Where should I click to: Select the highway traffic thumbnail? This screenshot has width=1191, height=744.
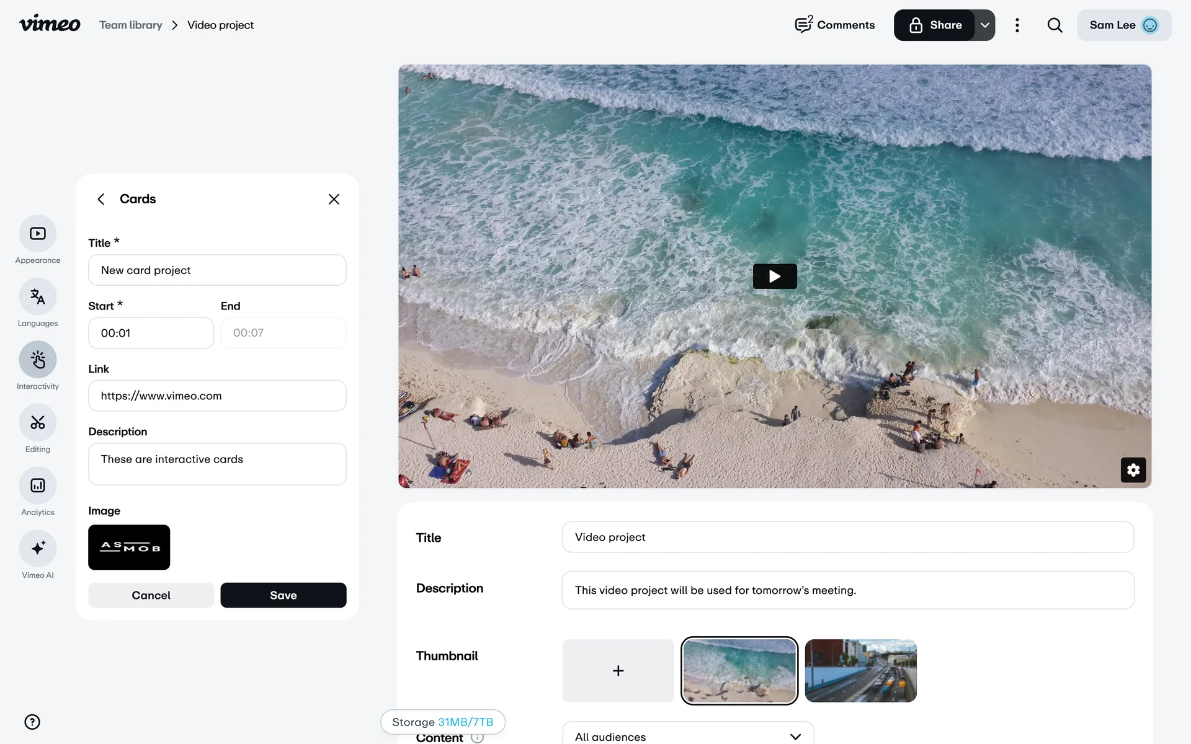(x=860, y=671)
